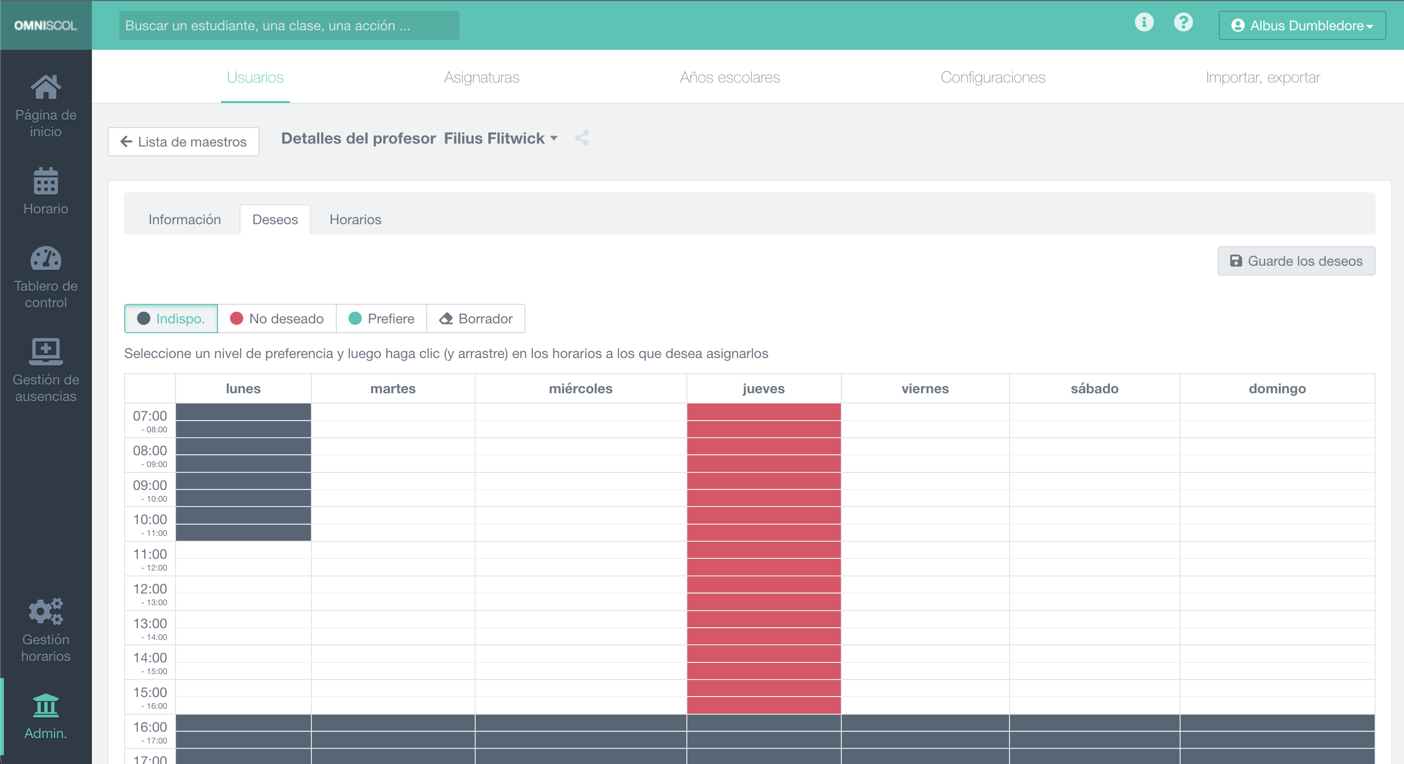
Task: Switch to the Horarios tab
Action: (355, 219)
